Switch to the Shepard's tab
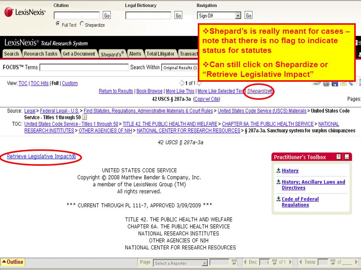 [x=112, y=54]
